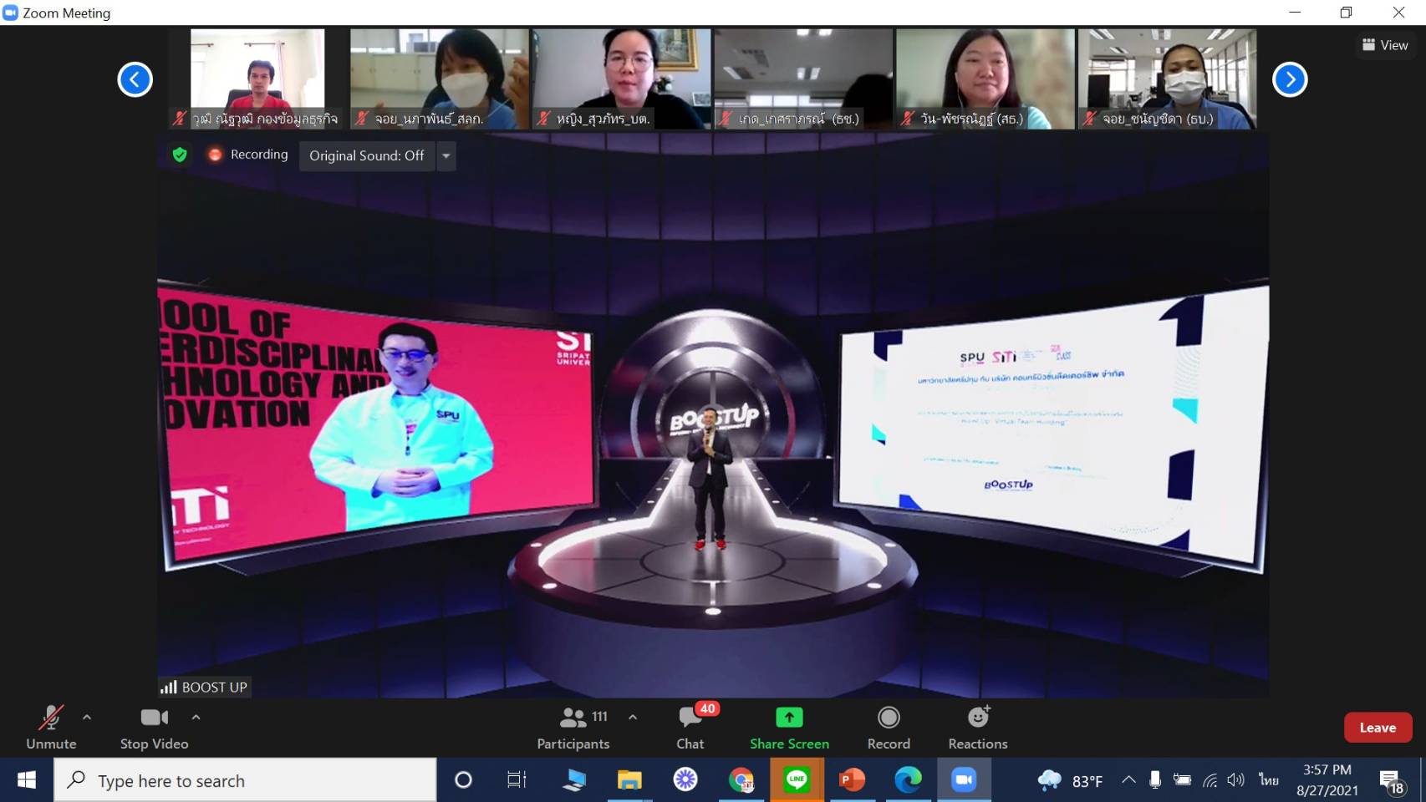Viewport: 1426px width, 802px height.
Task: Open the View layout menu
Action: (1385, 45)
